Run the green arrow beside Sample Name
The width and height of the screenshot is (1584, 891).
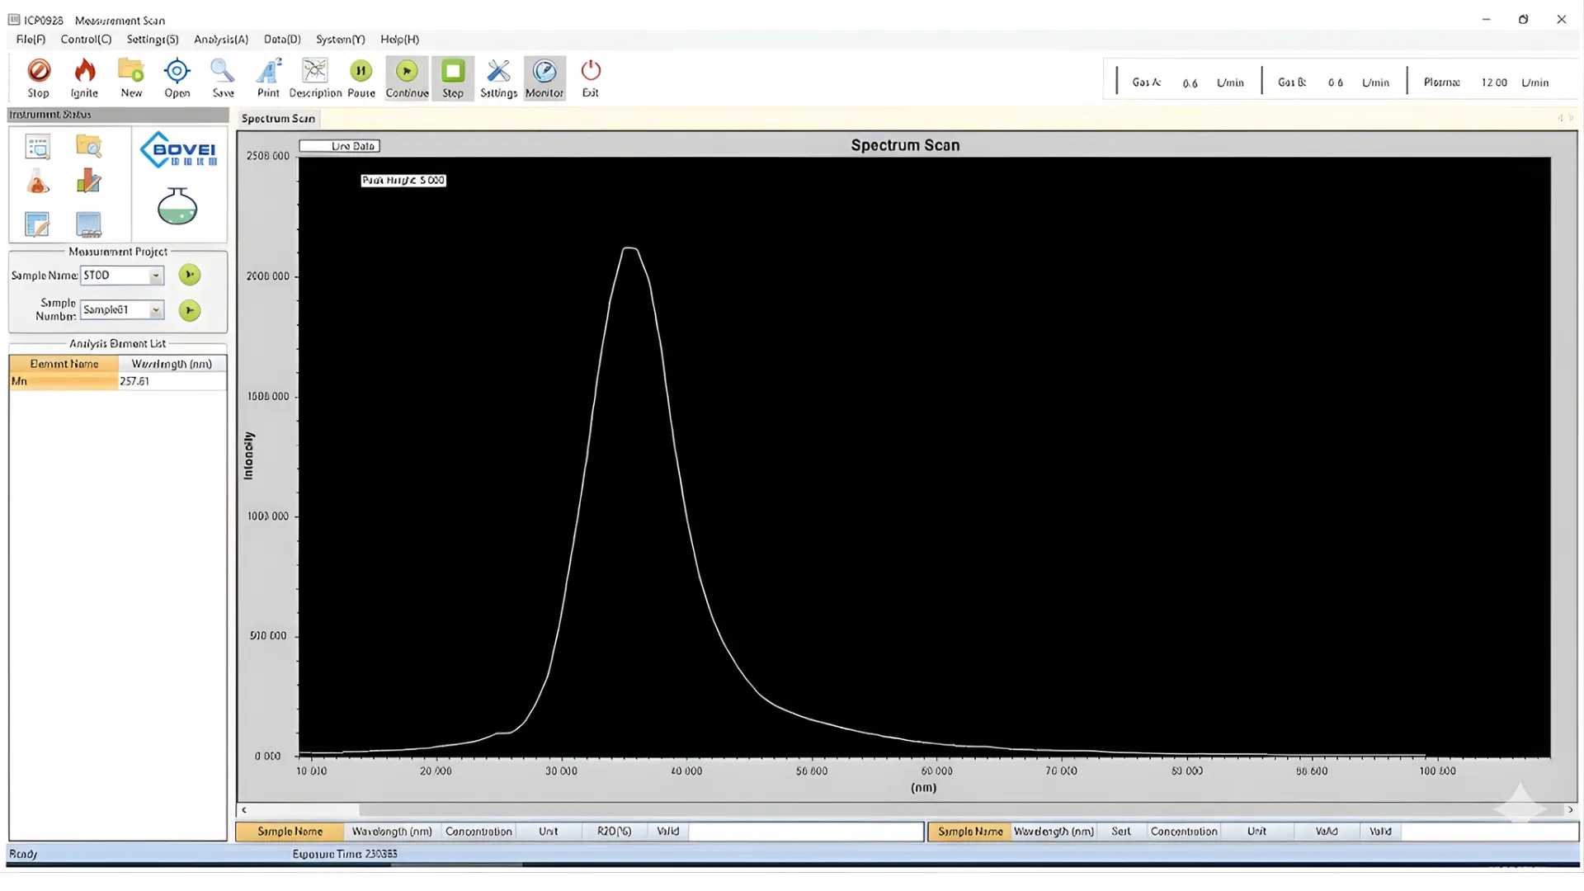[190, 275]
